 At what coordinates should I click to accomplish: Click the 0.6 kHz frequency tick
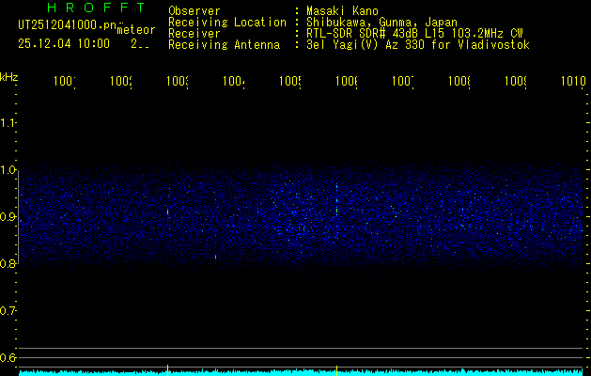pyautogui.click(x=8, y=358)
